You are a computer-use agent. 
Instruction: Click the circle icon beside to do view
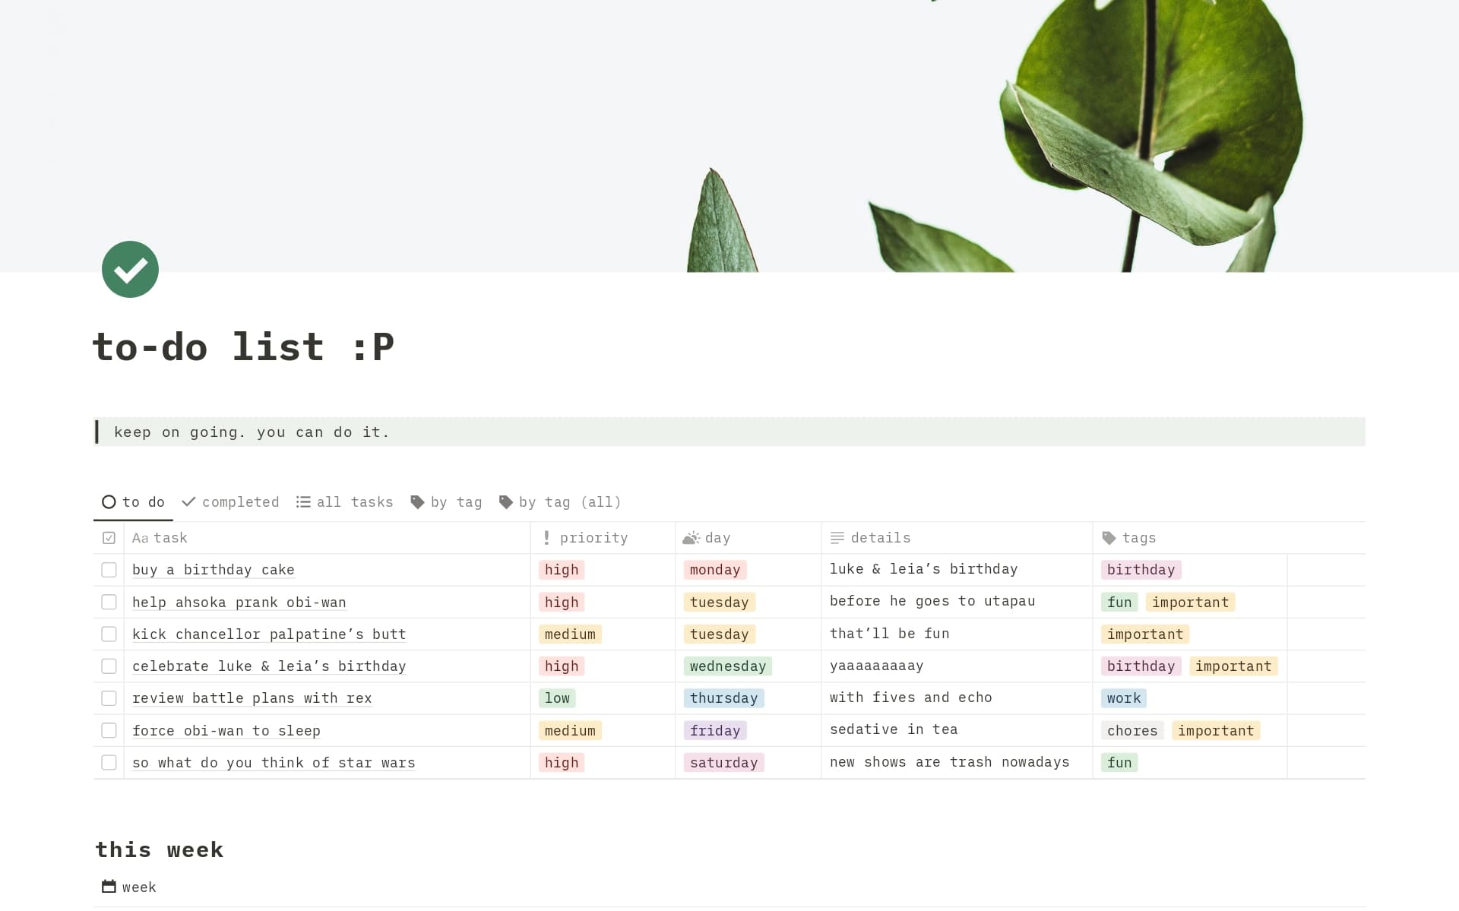coord(108,501)
